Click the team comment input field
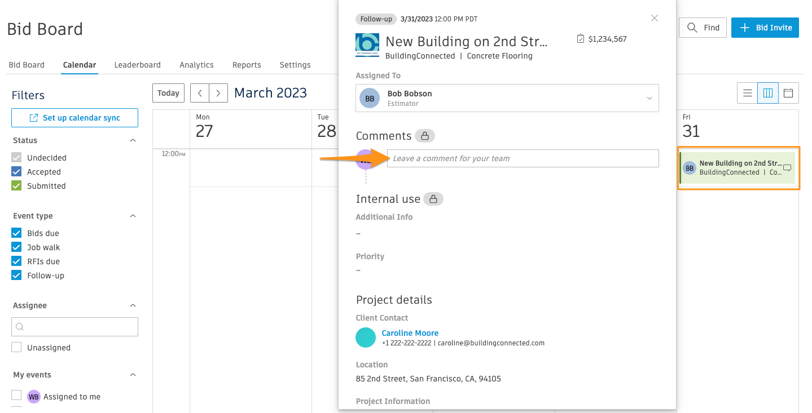The height and width of the screenshot is (413, 812). coord(523,158)
